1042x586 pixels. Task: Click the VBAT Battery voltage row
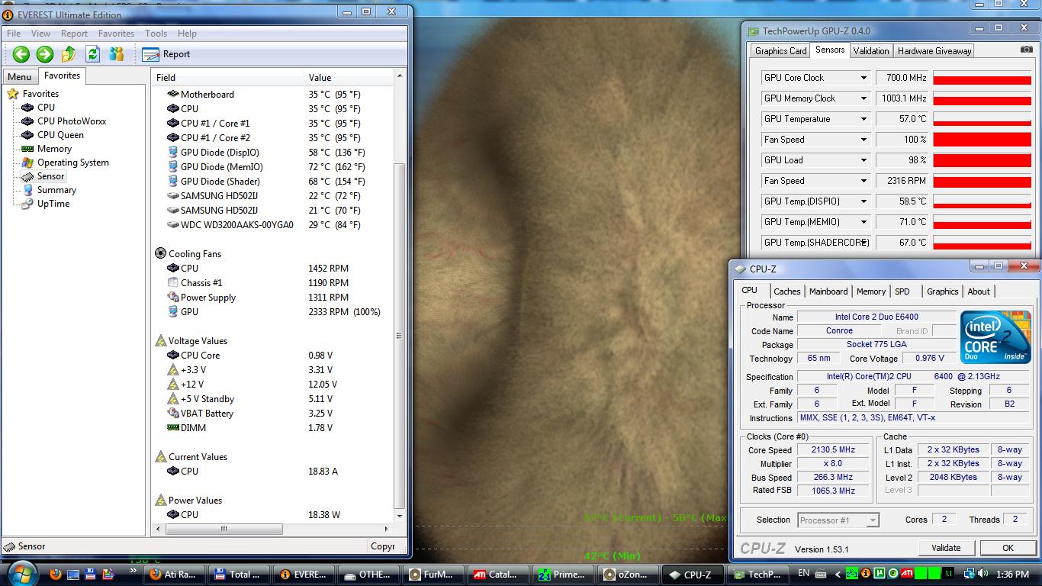[273, 413]
